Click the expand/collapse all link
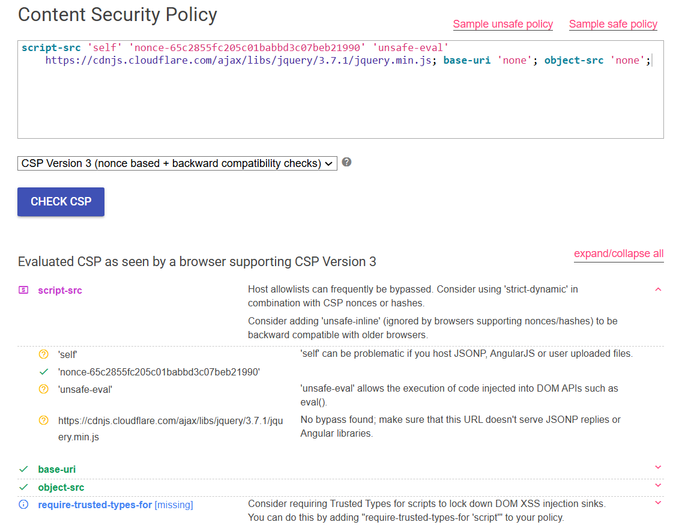 tap(618, 253)
